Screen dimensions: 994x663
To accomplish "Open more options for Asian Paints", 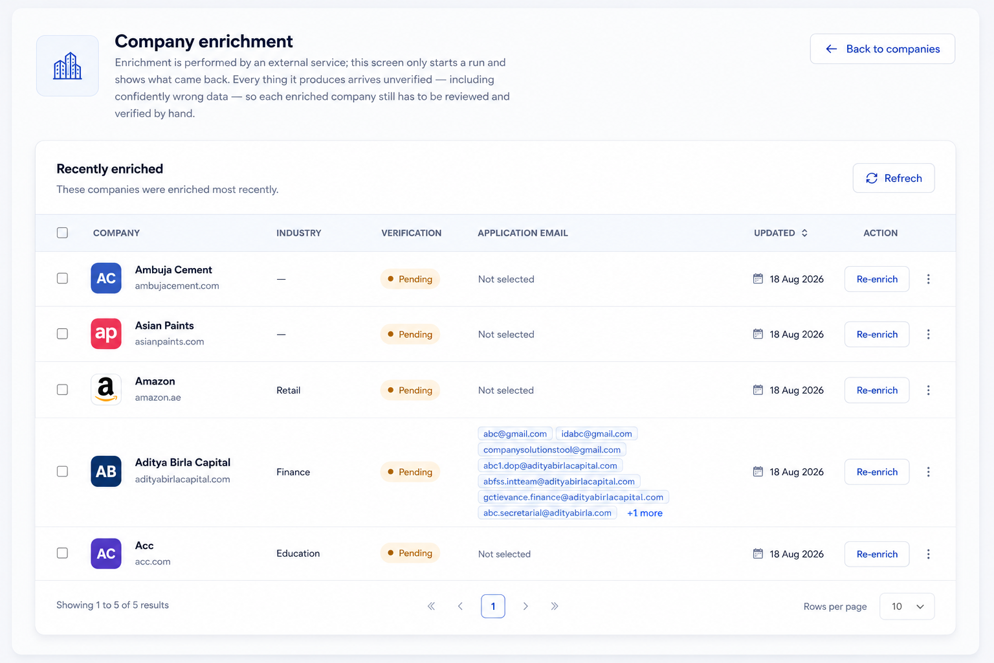I will click(x=928, y=334).
